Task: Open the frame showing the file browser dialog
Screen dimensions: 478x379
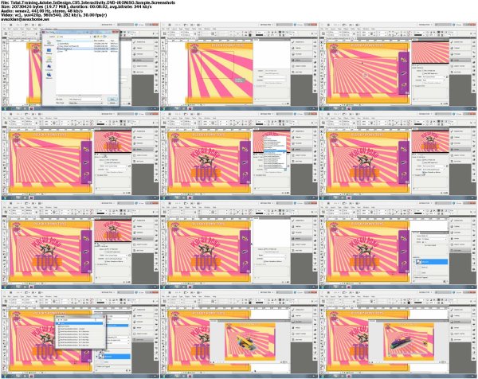Action: pos(80,66)
